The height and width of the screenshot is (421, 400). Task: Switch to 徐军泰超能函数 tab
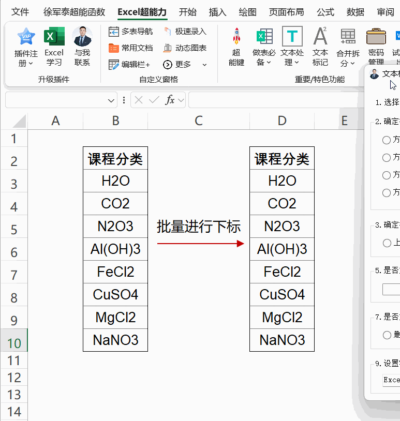pos(74,12)
